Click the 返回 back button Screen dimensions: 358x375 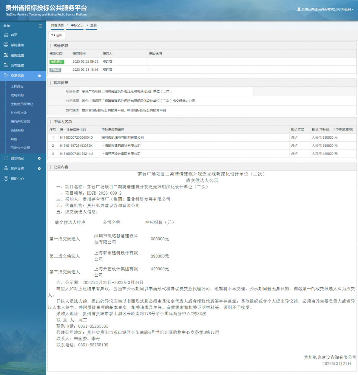57,35
